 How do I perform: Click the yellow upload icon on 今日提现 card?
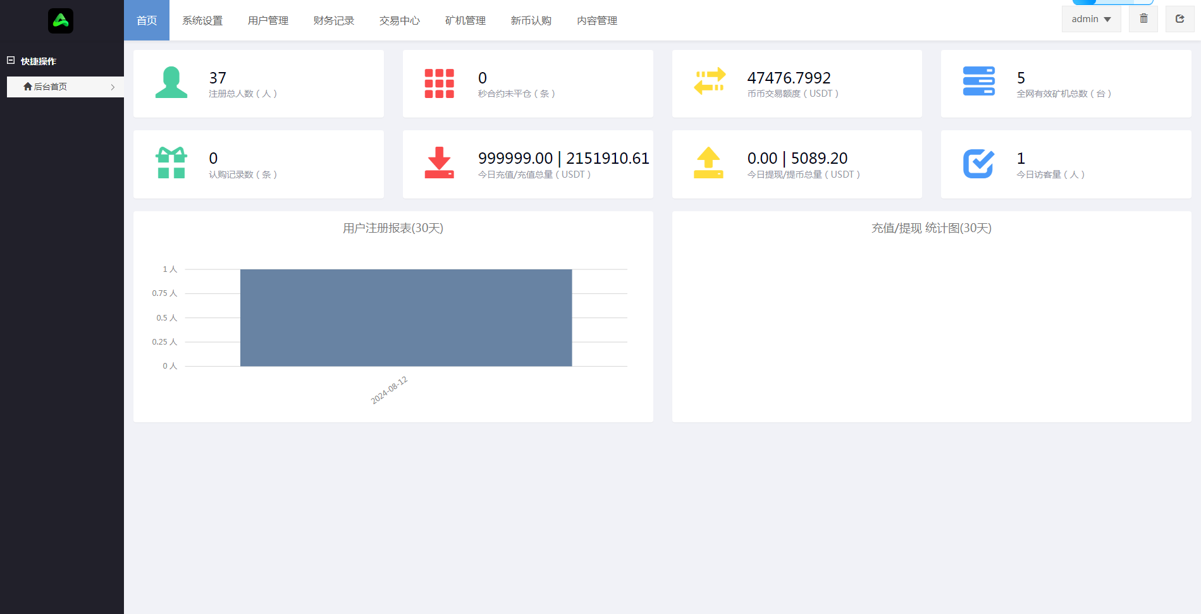tap(709, 164)
